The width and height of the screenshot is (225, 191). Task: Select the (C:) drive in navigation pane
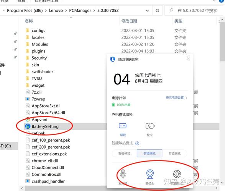click(x=8, y=146)
